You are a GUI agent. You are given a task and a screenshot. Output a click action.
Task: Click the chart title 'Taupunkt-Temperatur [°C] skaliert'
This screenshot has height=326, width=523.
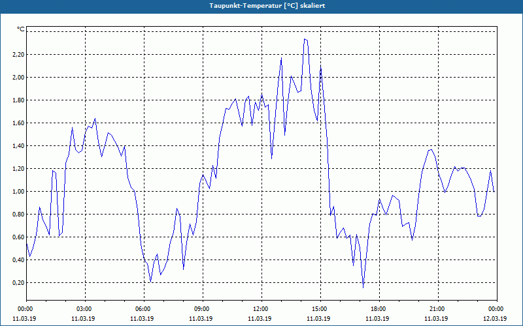[267, 6]
